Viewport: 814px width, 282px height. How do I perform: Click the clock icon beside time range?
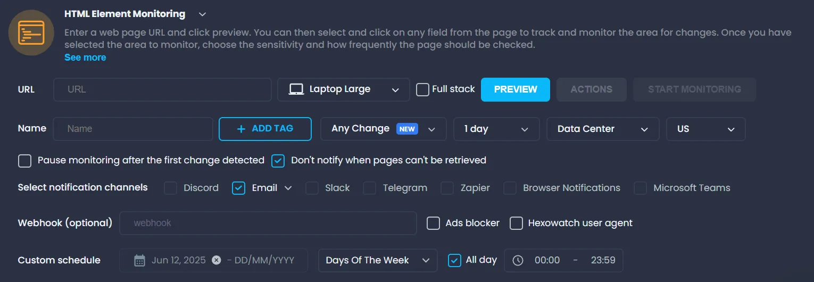518,260
